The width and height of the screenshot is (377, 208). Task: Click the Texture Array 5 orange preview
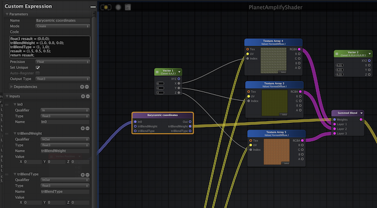coord(276,152)
